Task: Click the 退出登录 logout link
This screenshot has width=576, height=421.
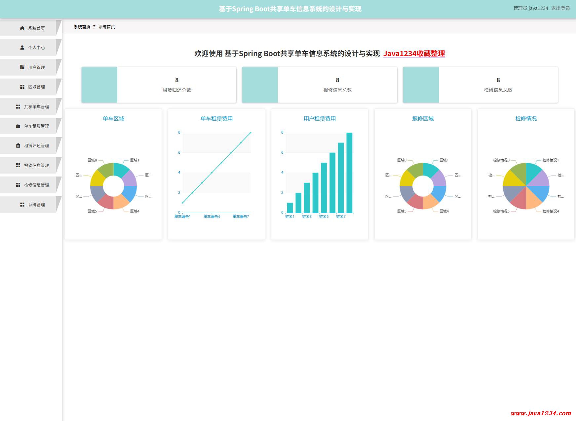Action: coord(560,8)
